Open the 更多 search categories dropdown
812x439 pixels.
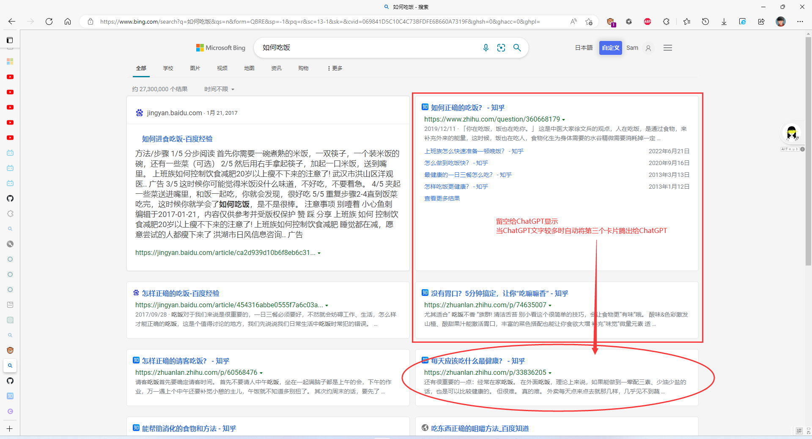[334, 68]
